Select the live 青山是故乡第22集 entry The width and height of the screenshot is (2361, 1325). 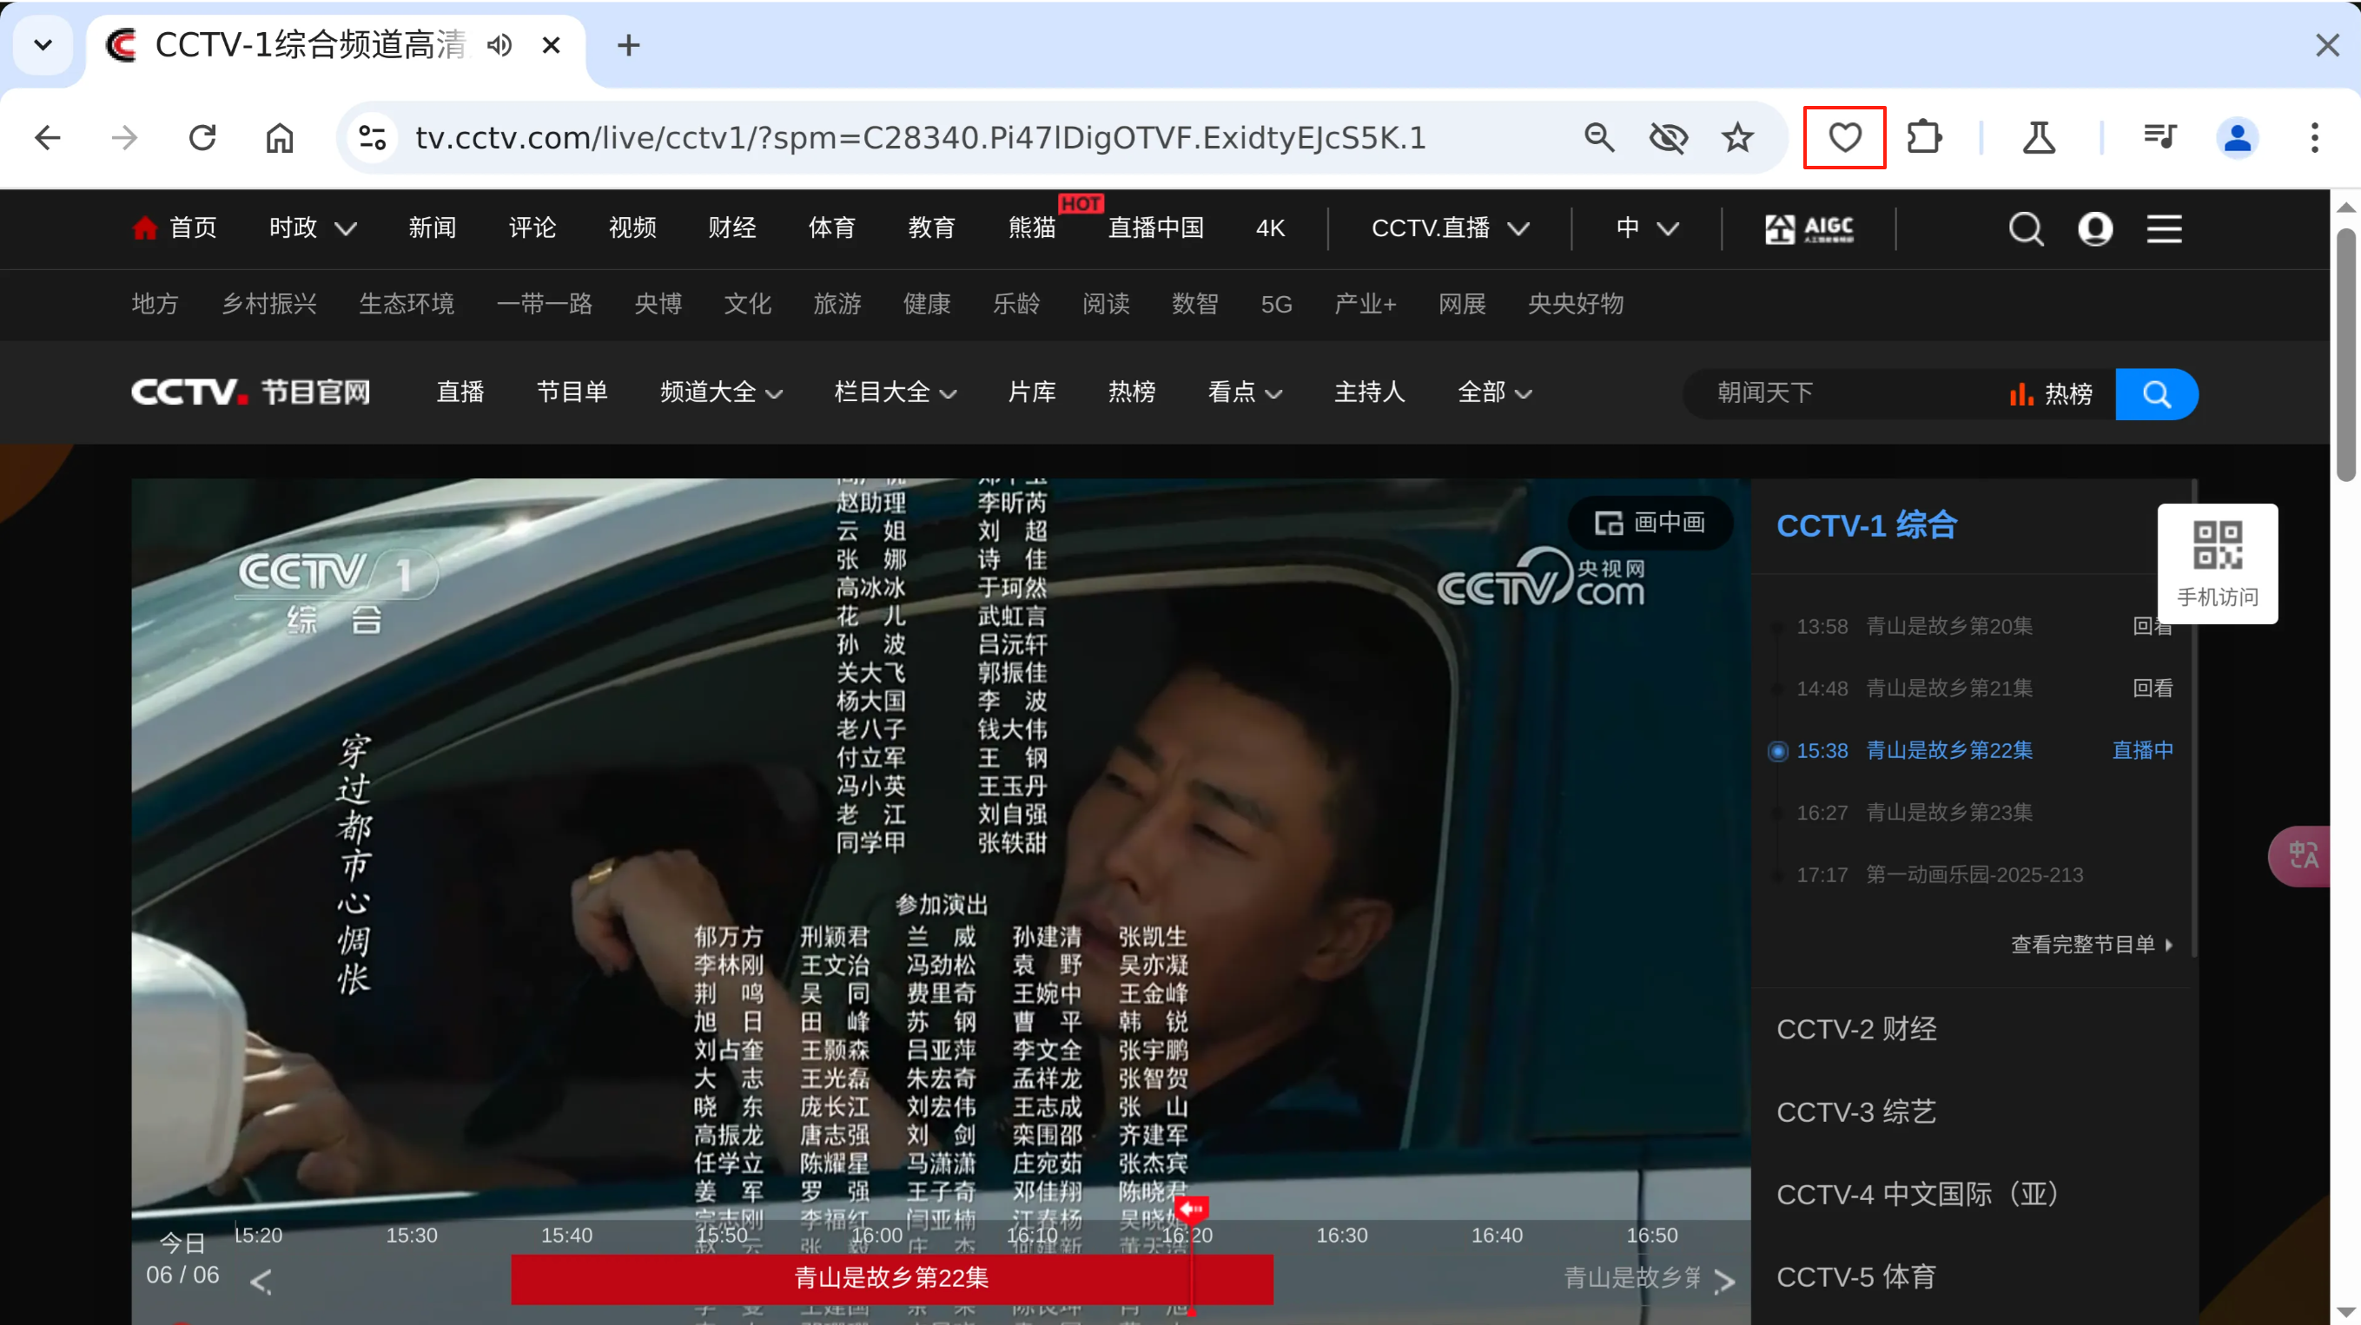[x=1969, y=750]
